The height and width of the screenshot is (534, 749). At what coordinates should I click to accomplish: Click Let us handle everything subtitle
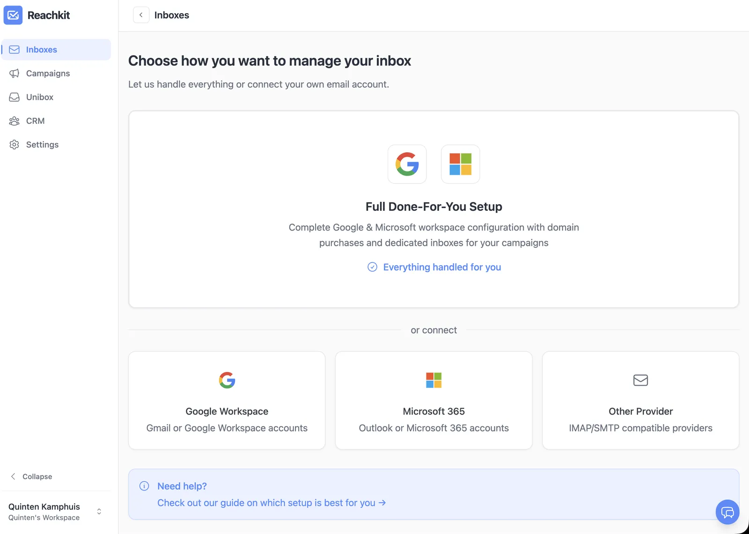pyautogui.click(x=259, y=84)
